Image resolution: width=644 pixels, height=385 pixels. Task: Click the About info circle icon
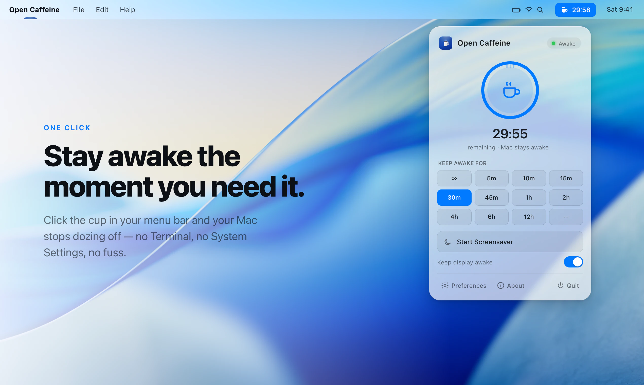pyautogui.click(x=501, y=285)
